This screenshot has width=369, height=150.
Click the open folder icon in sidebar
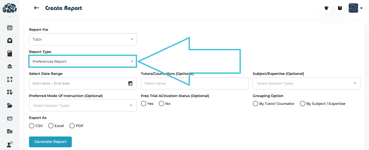[10, 105]
